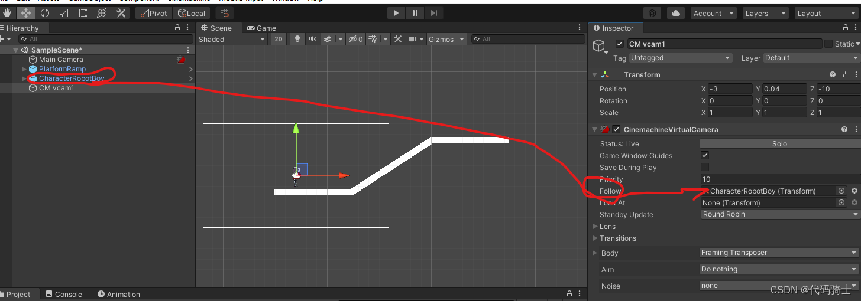This screenshot has width=861, height=301.
Task: Select the Transform tool
Action: [102, 13]
